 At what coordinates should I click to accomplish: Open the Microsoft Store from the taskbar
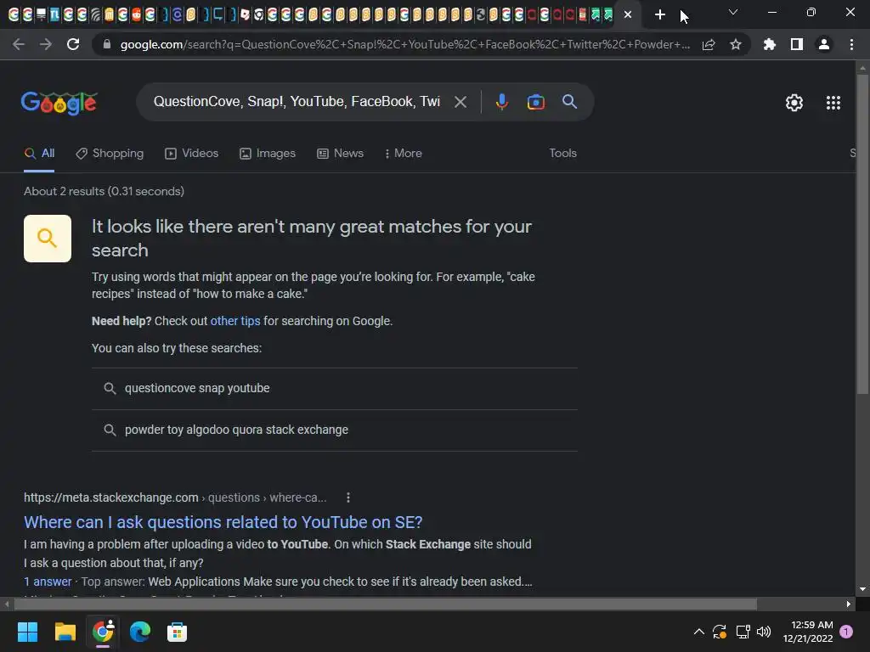coord(177,632)
